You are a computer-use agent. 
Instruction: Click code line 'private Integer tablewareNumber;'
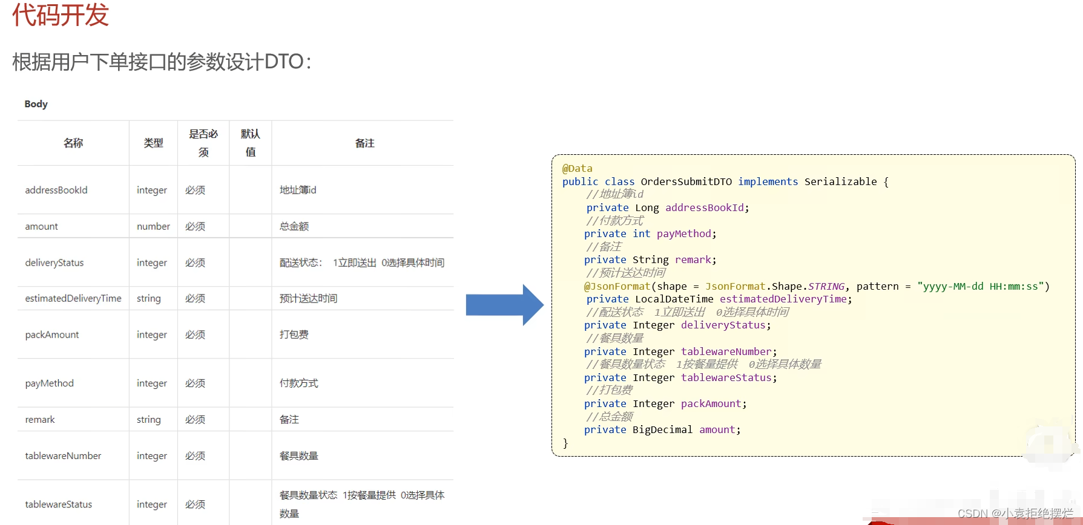pos(680,351)
